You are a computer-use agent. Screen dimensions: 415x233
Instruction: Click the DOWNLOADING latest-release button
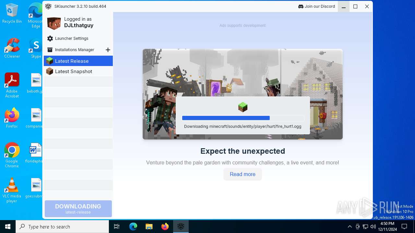tap(78, 209)
